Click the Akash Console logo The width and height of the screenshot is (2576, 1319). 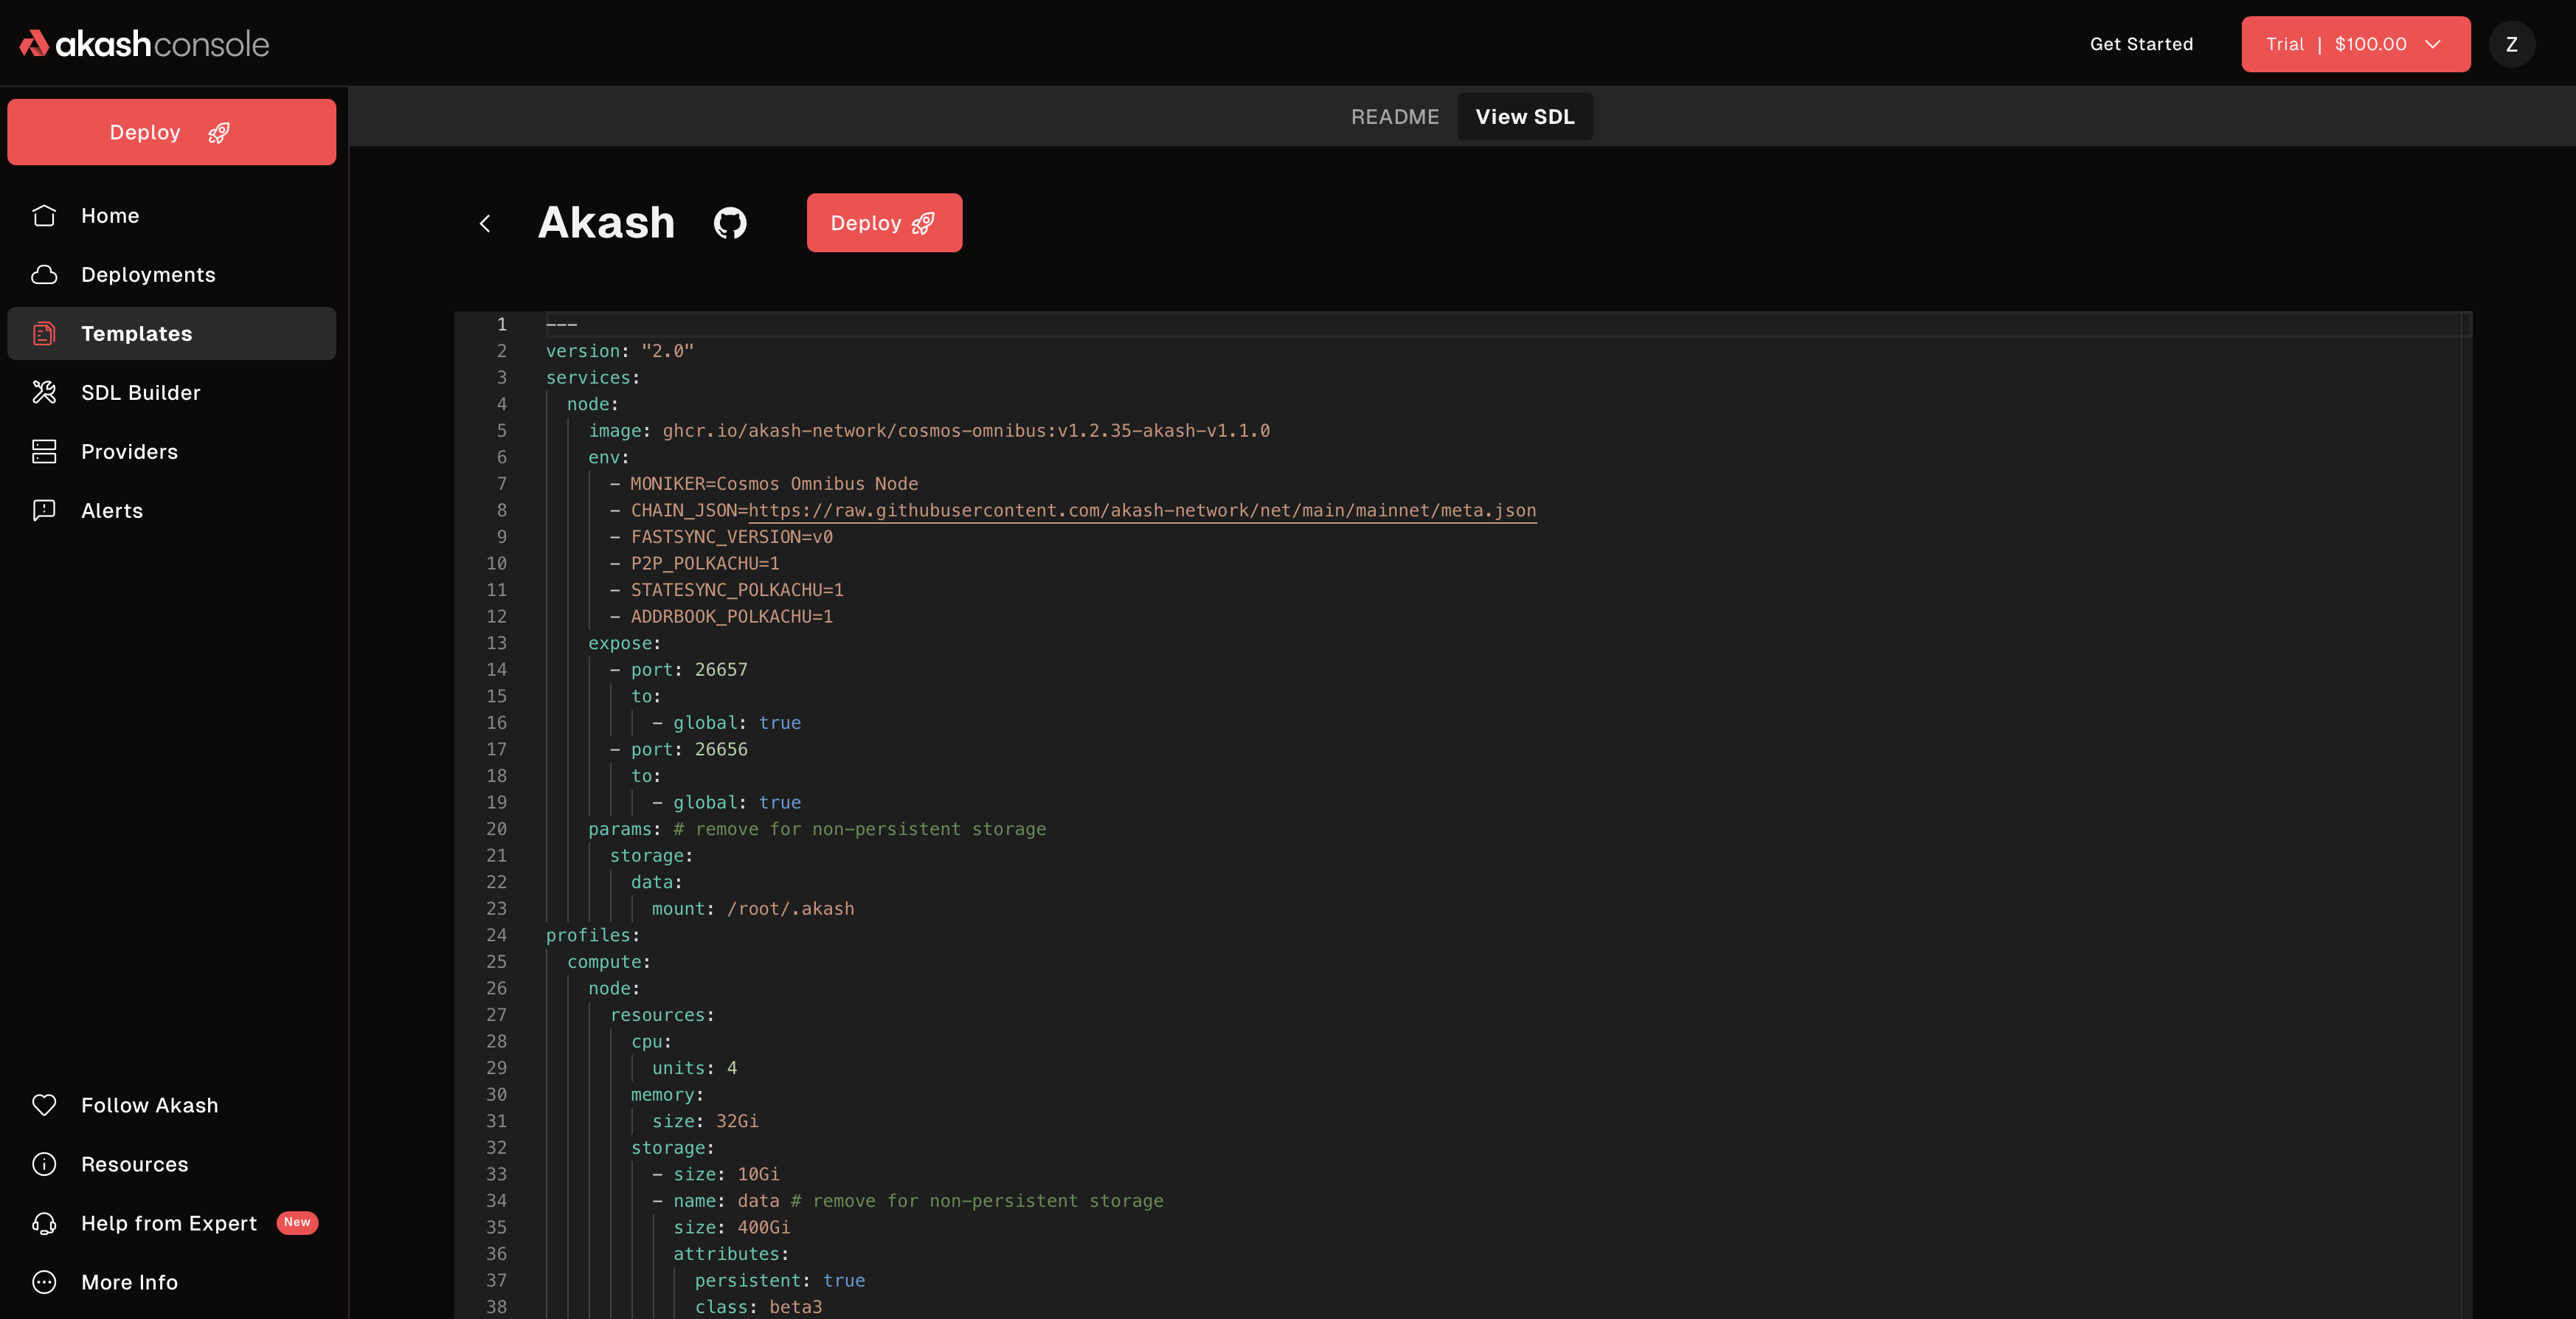pyautogui.click(x=144, y=44)
